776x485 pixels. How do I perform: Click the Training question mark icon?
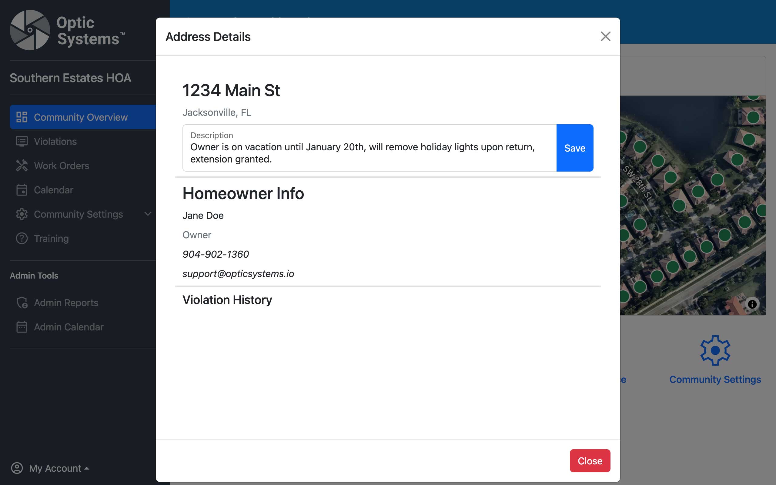pyautogui.click(x=22, y=238)
